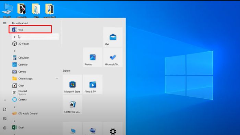Click the 'Explore' tile group heading
The width and height of the screenshot is (240, 135).
pos(67,71)
